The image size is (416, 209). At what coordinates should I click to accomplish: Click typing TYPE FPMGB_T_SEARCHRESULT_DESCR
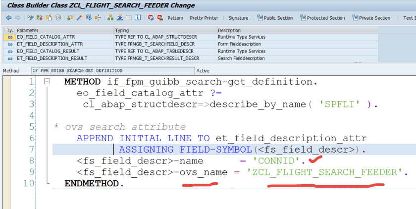pyautogui.click(x=157, y=58)
